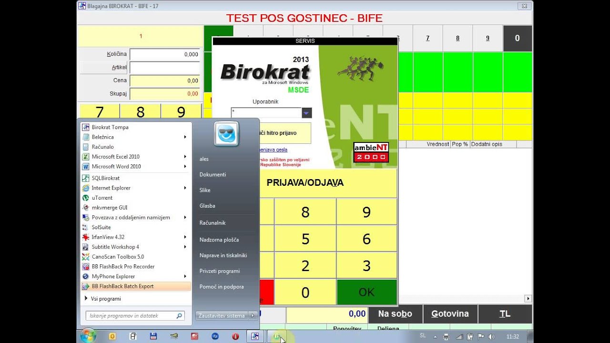Click the IrfanView 4.32 icon
610x343 pixels.
[x=86, y=237]
